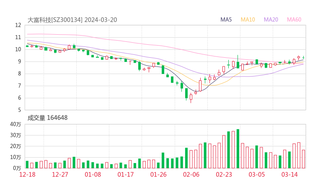
Task: Click the price axis value 11
Action: [18, 37]
